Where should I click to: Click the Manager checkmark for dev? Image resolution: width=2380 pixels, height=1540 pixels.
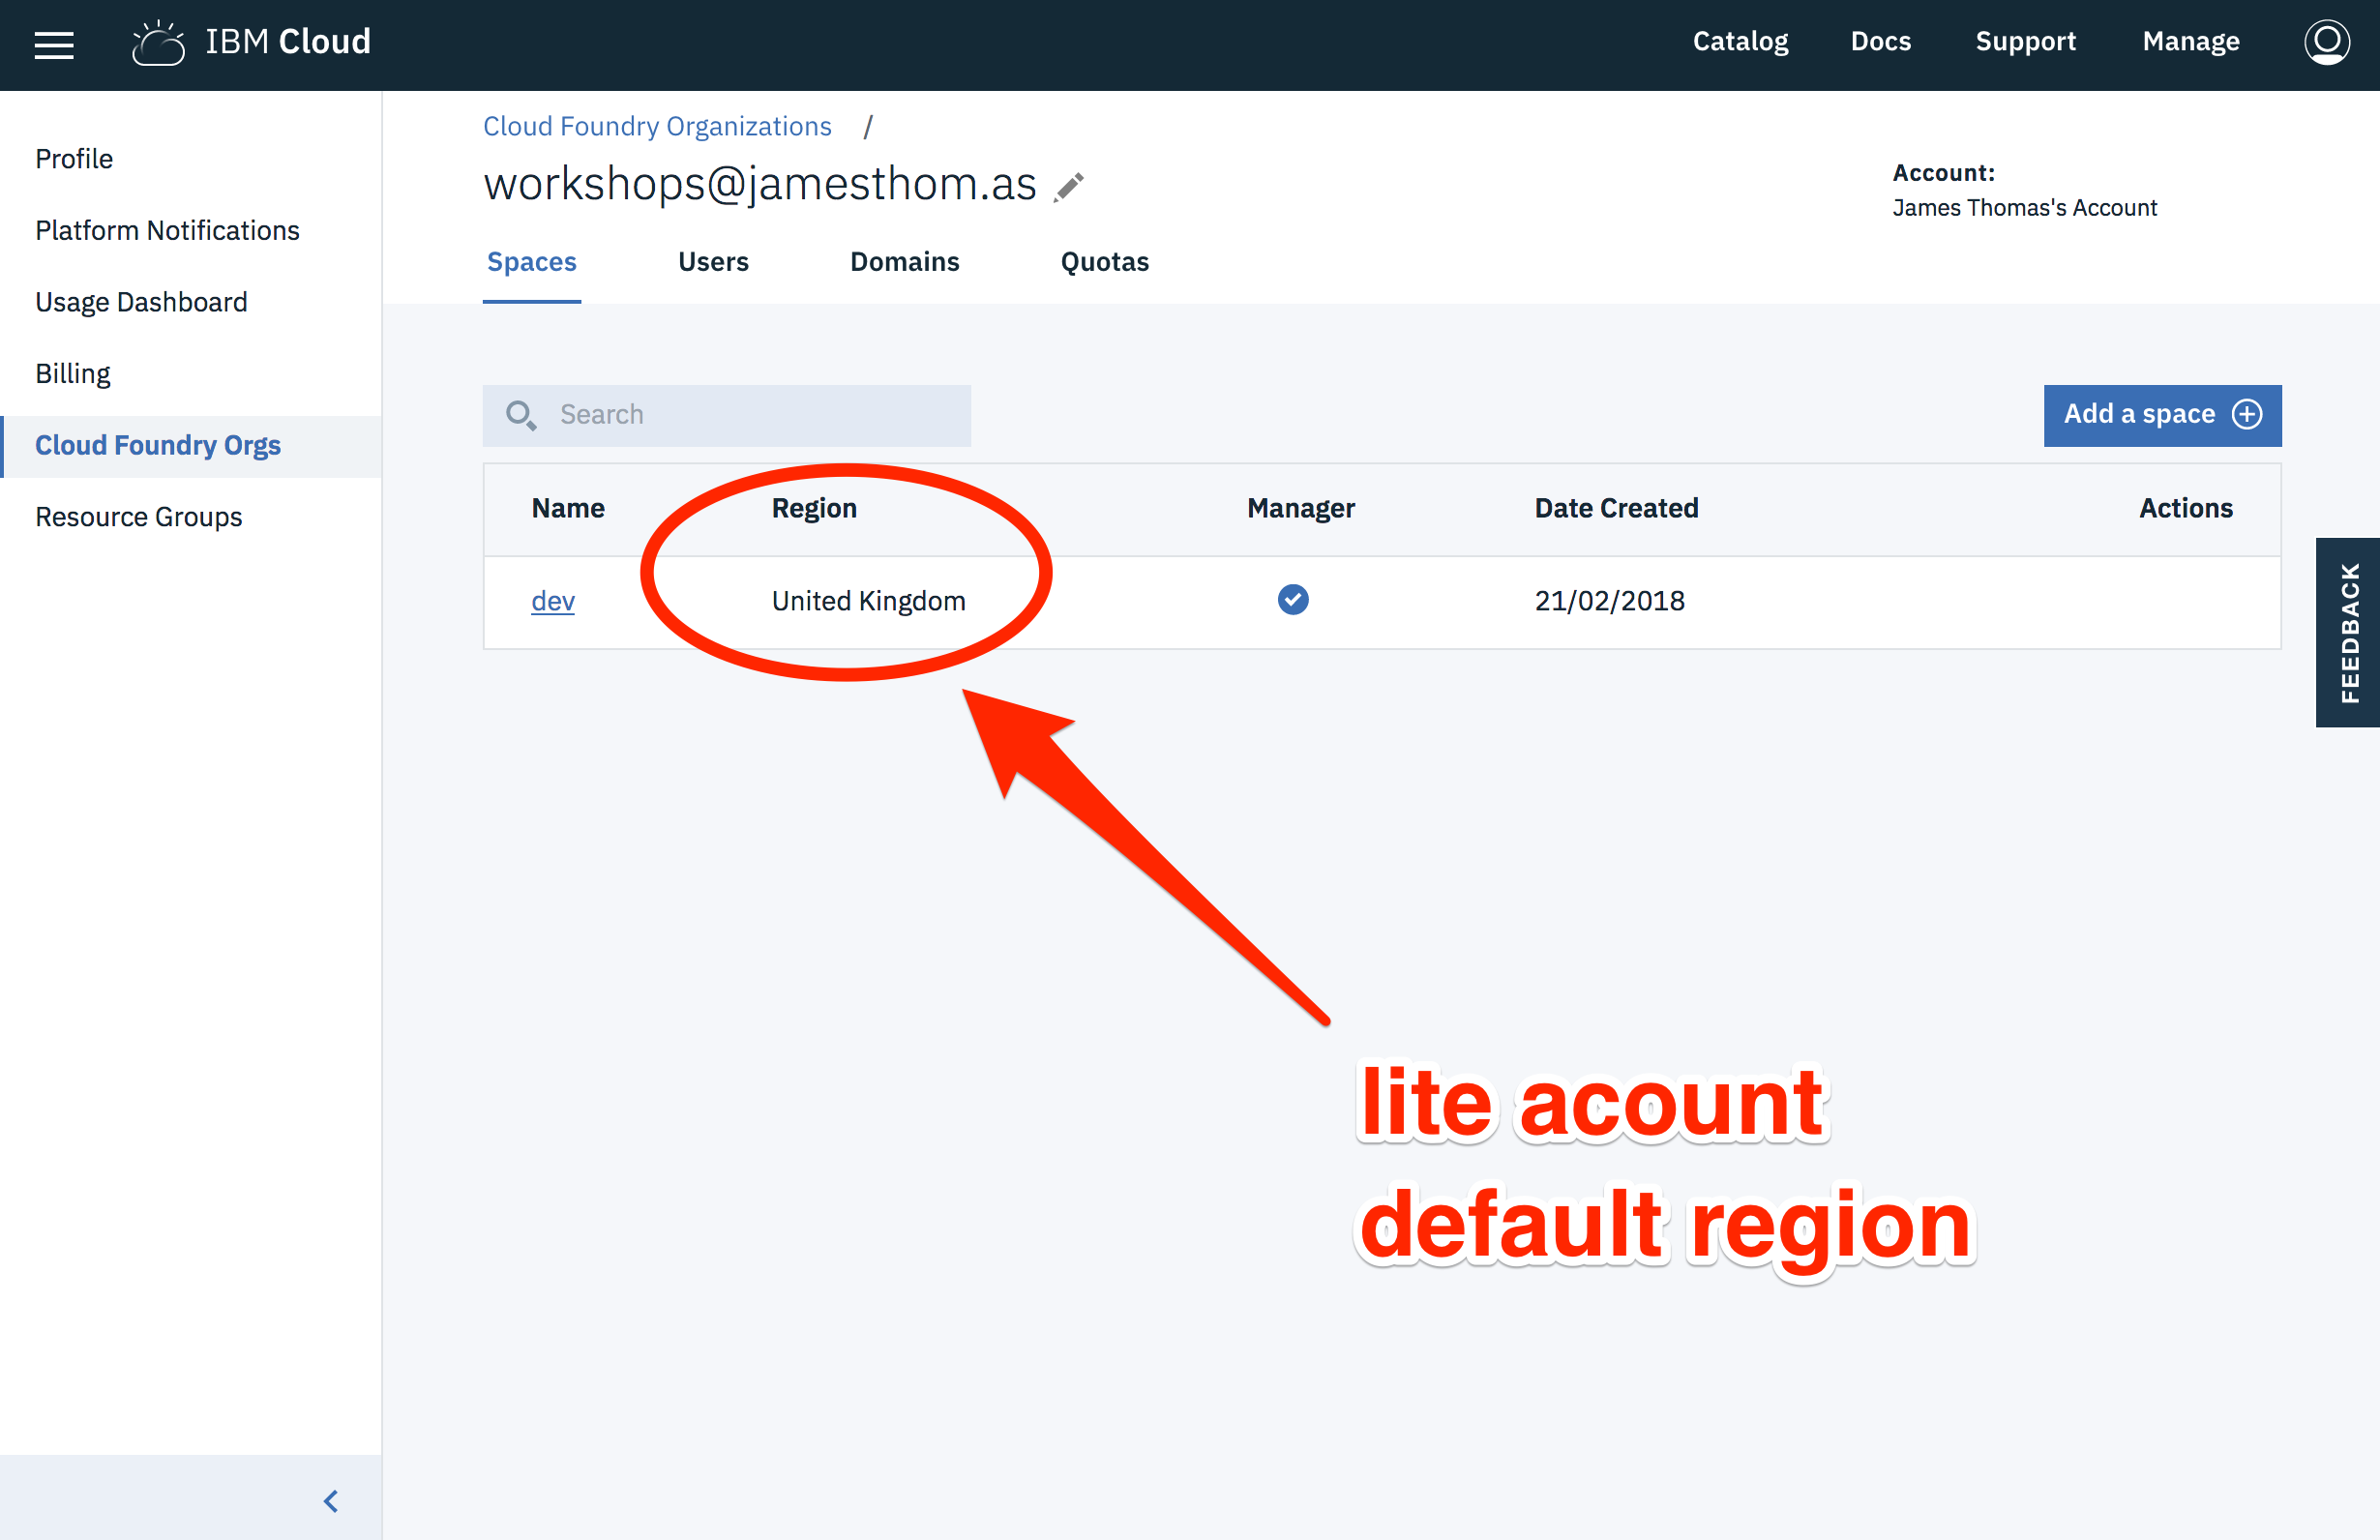point(1292,600)
